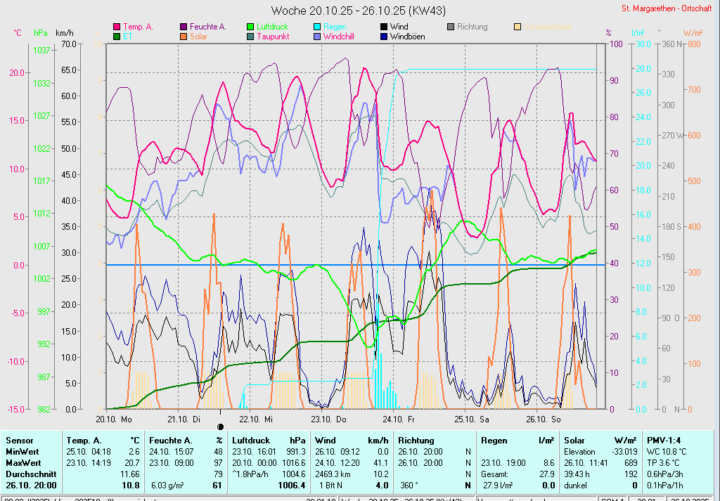Toggle the black Wind legend marker
720x501 pixels.
coord(384,27)
